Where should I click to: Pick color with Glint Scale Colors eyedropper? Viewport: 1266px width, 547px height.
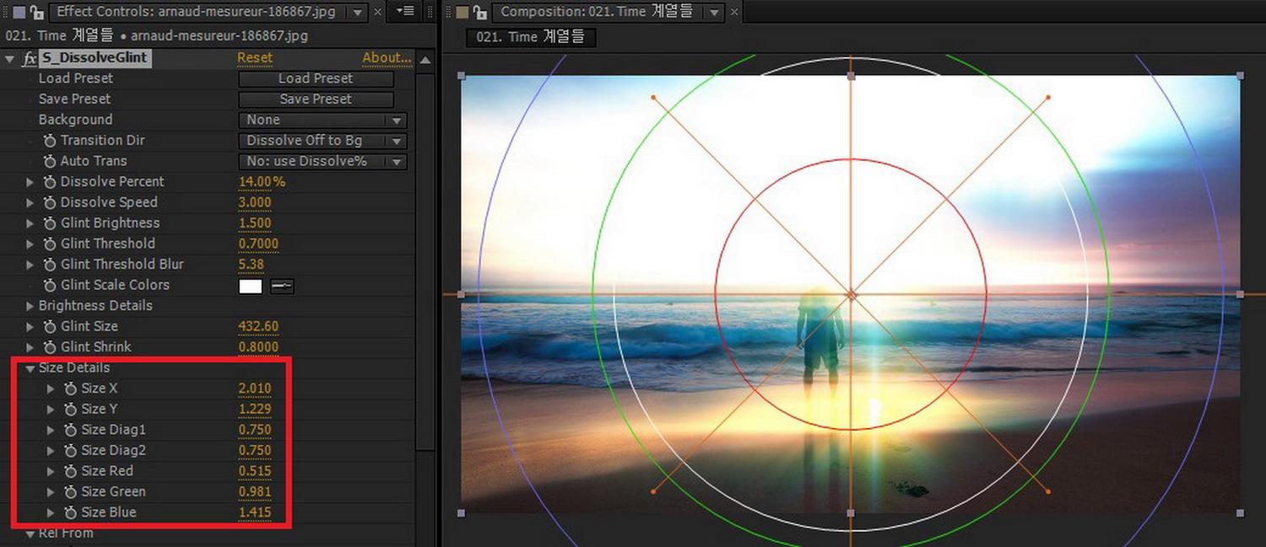pos(282,287)
